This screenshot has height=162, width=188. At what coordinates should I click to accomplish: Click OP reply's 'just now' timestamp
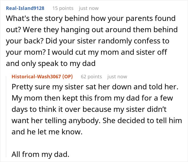117,77
